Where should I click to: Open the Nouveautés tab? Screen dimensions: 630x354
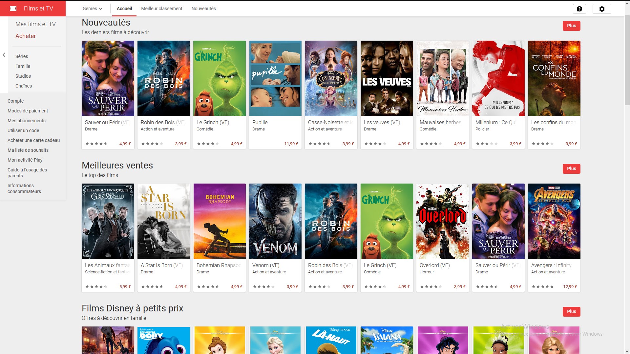coord(203,9)
